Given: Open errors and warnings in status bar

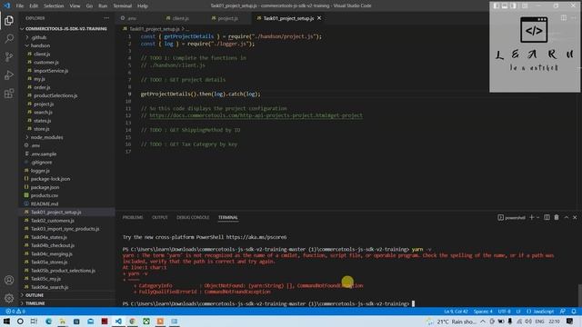Looking at the screenshot, I should 15,312.
